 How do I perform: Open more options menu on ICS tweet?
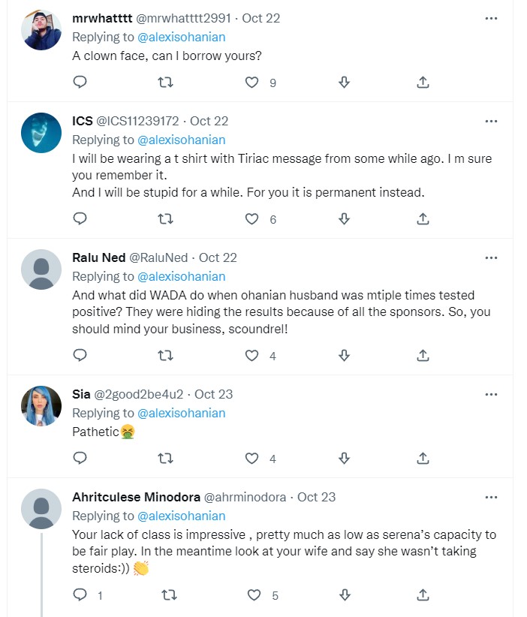click(x=491, y=121)
